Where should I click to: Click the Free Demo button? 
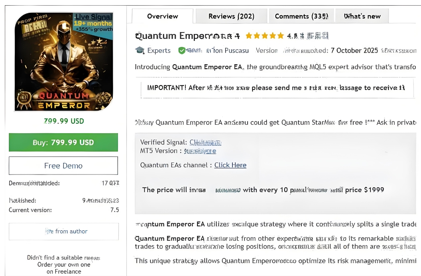[63, 166]
